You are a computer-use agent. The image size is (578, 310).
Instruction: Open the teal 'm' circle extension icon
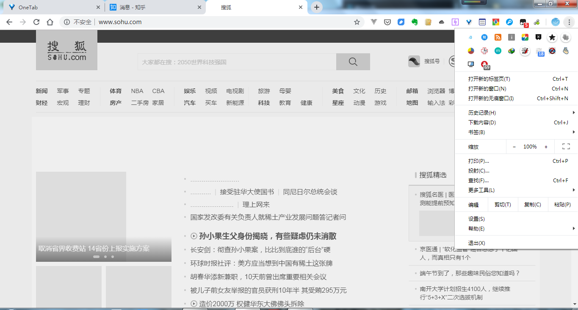[x=498, y=51]
